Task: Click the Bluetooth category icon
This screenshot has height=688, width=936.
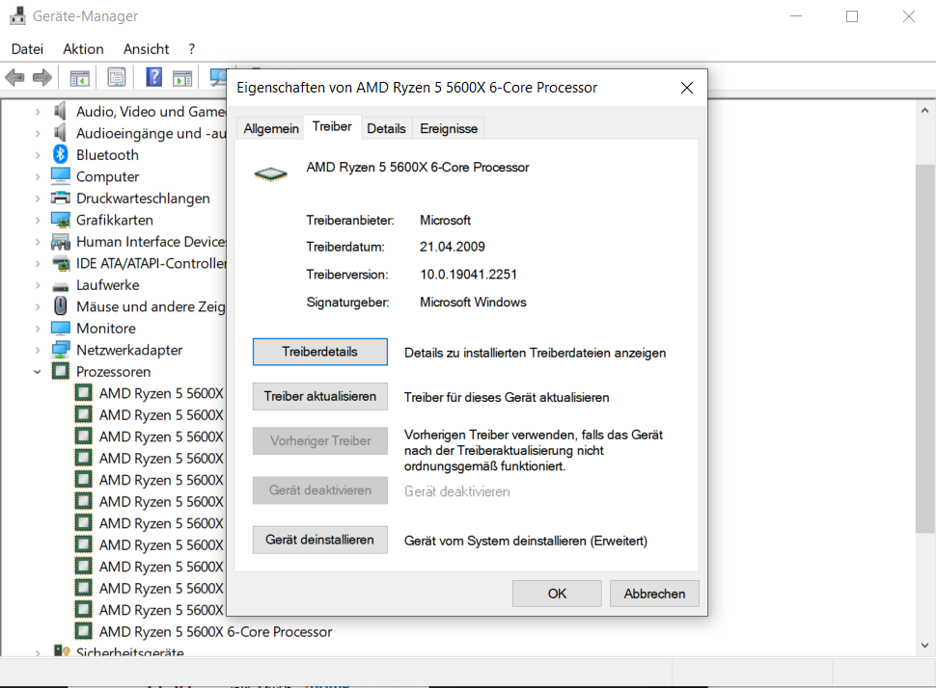Action: (60, 154)
